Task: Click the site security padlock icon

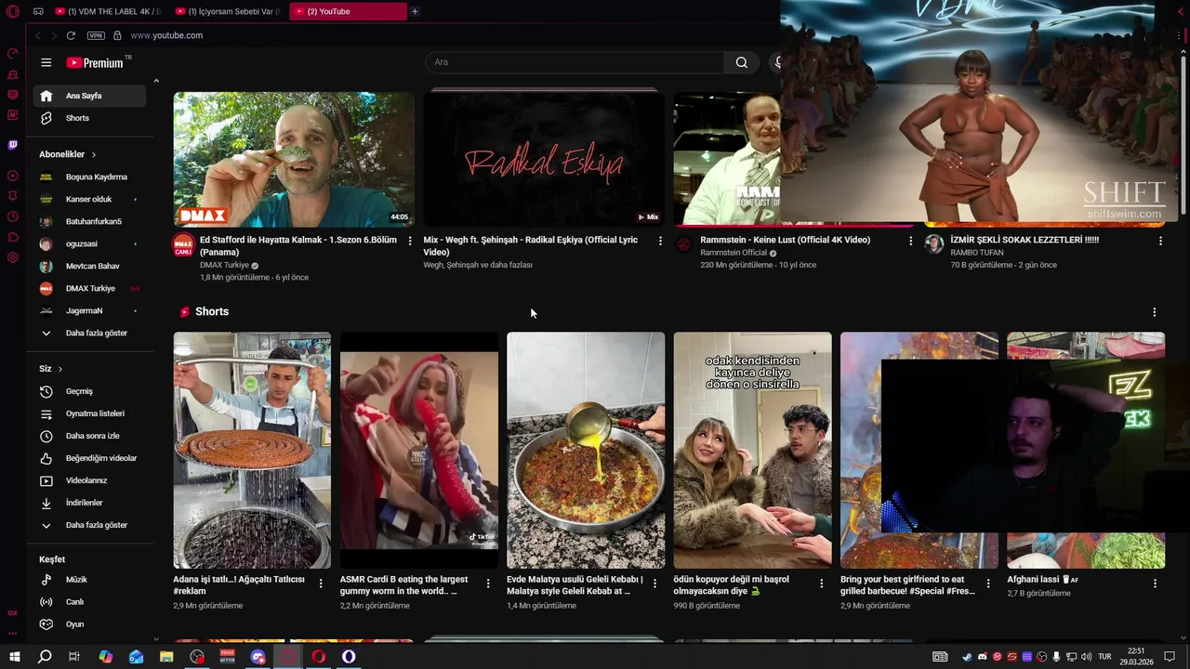Action: [x=117, y=35]
